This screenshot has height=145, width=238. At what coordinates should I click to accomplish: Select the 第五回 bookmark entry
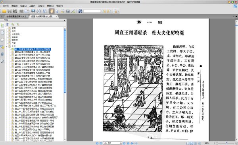click(33, 61)
